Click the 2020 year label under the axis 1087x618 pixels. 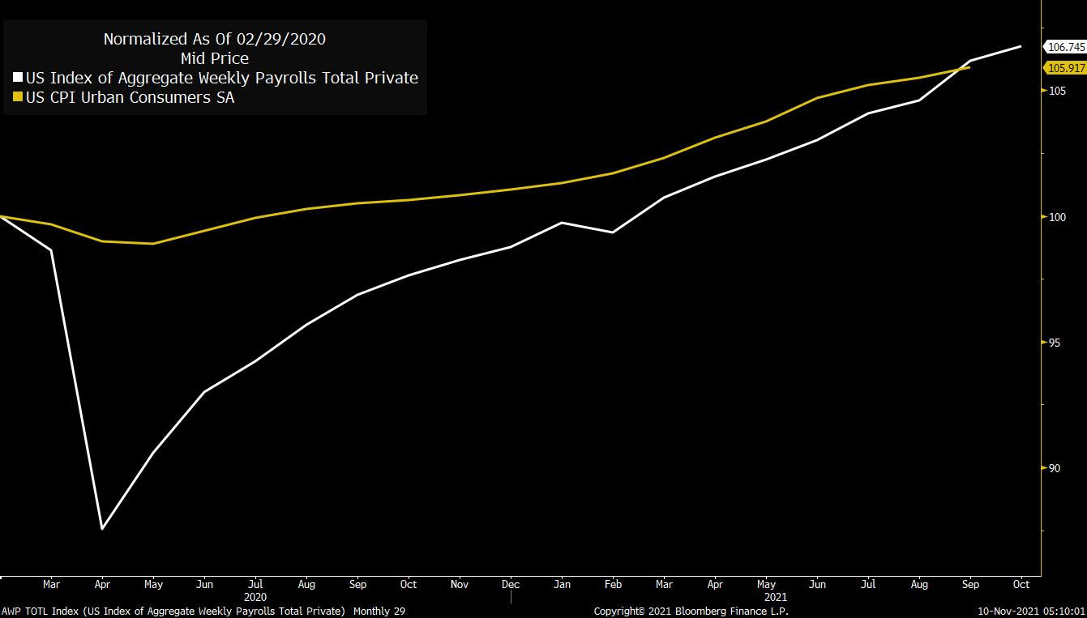(255, 597)
